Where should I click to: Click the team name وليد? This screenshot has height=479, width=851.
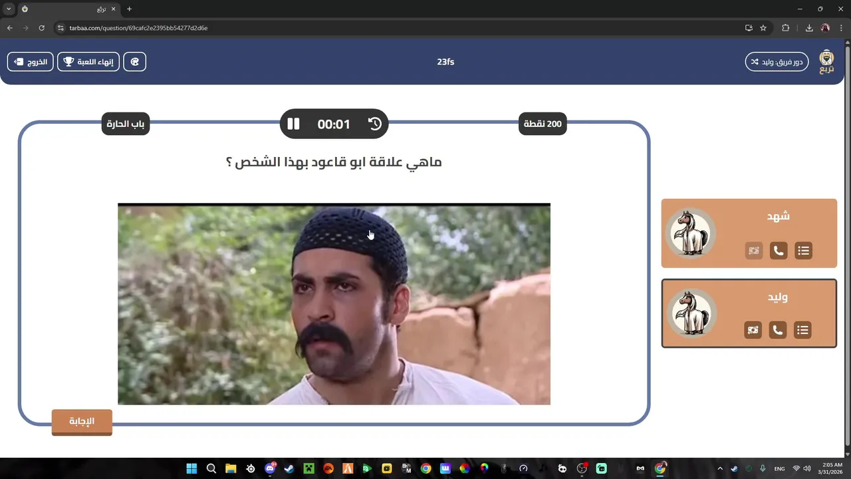pyautogui.click(x=778, y=297)
